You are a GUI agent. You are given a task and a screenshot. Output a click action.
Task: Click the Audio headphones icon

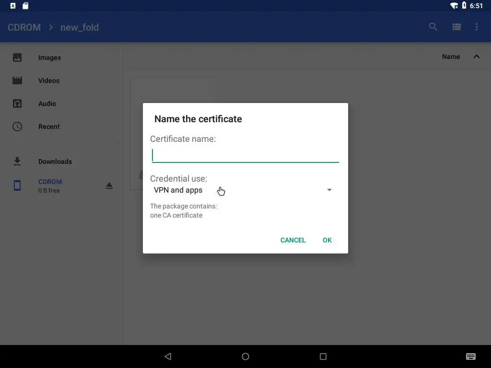coord(17,103)
